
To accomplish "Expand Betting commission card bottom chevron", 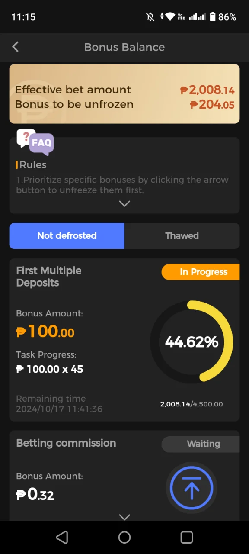I will click(124, 517).
